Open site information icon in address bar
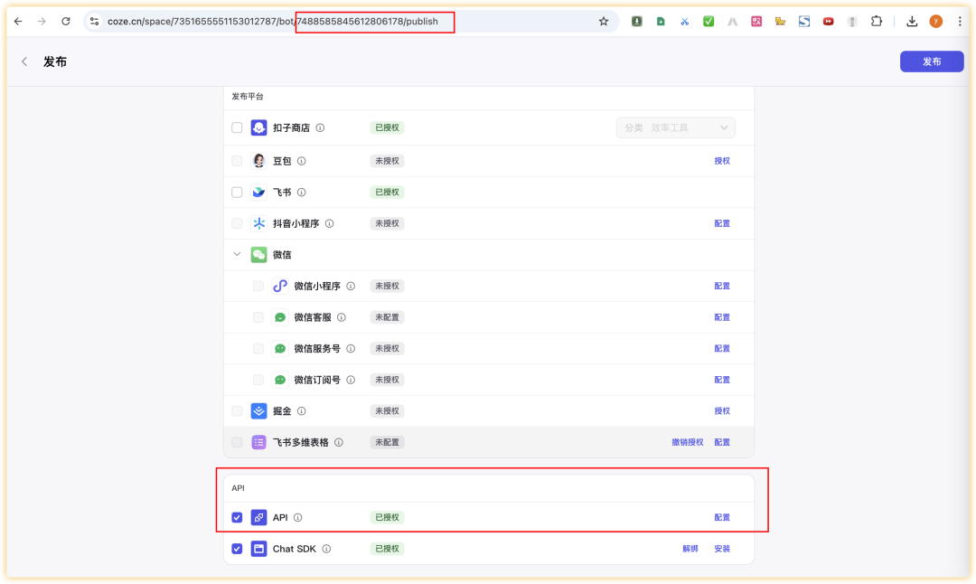Viewport: 976px width, 584px height. coord(94,21)
